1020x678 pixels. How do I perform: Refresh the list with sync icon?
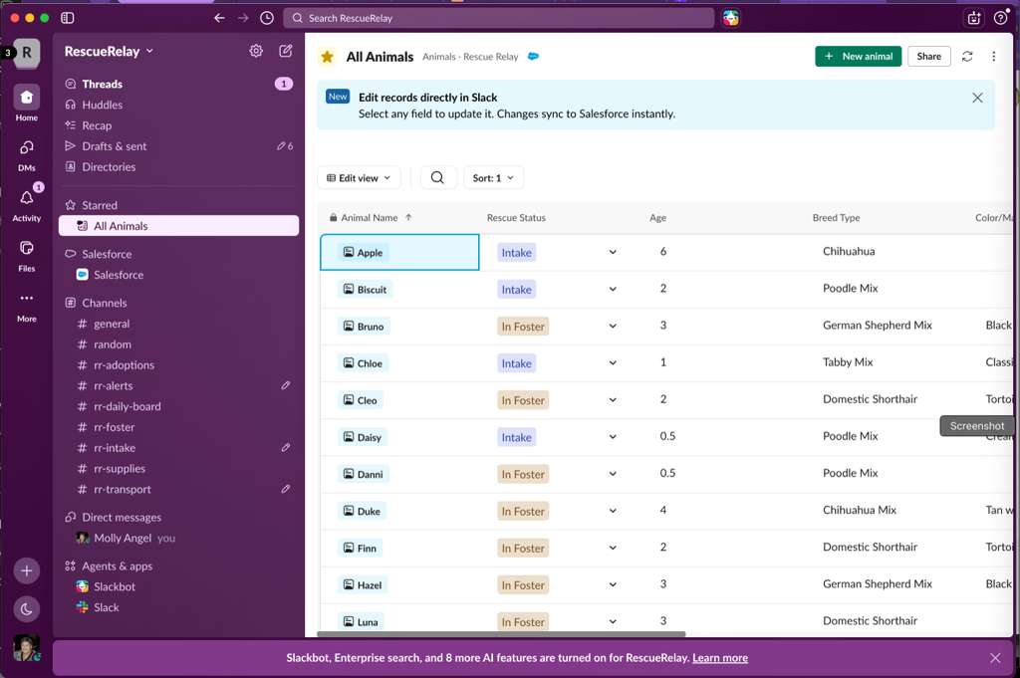[x=967, y=57]
